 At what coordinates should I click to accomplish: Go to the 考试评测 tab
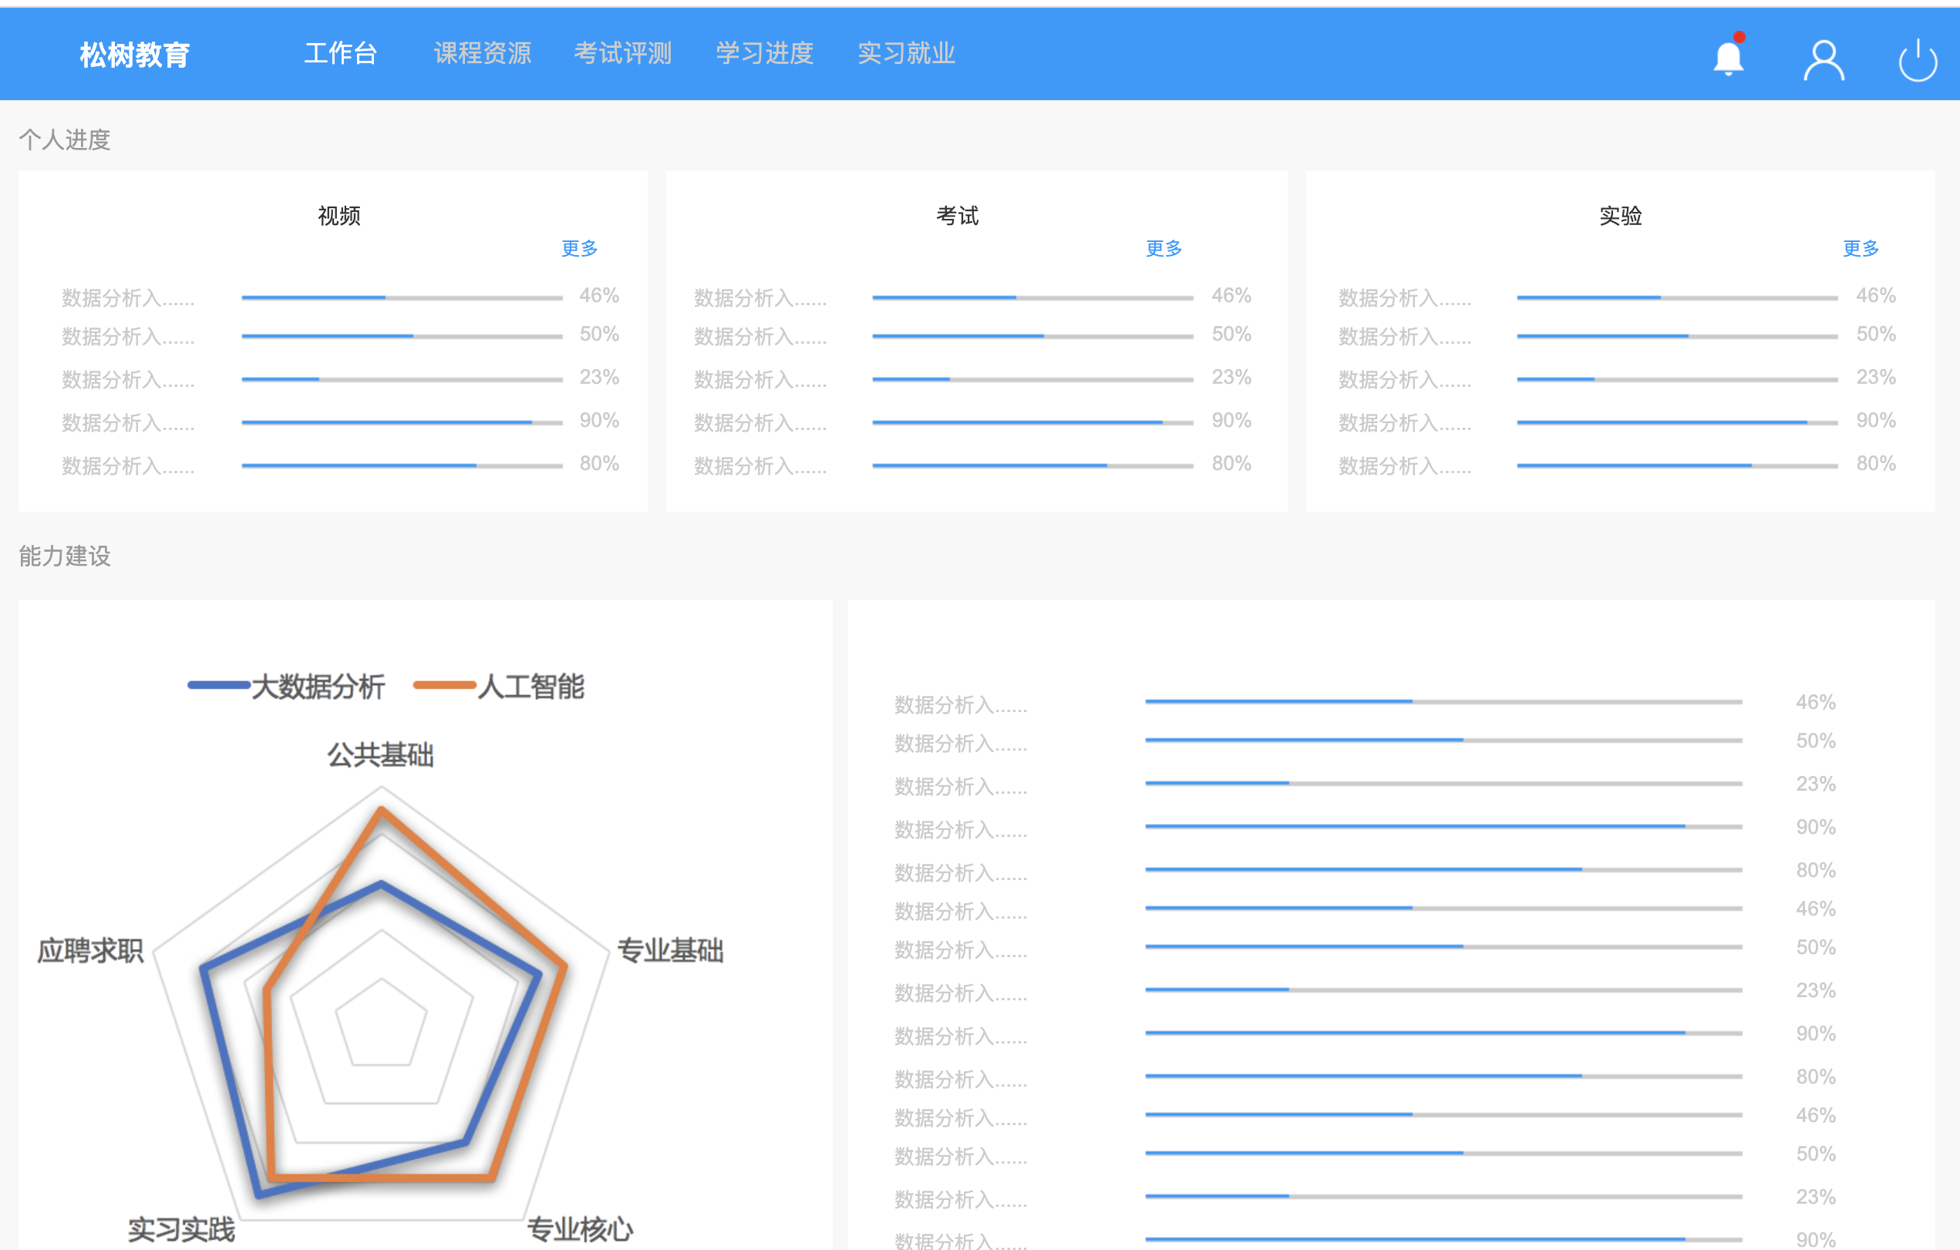point(623,53)
